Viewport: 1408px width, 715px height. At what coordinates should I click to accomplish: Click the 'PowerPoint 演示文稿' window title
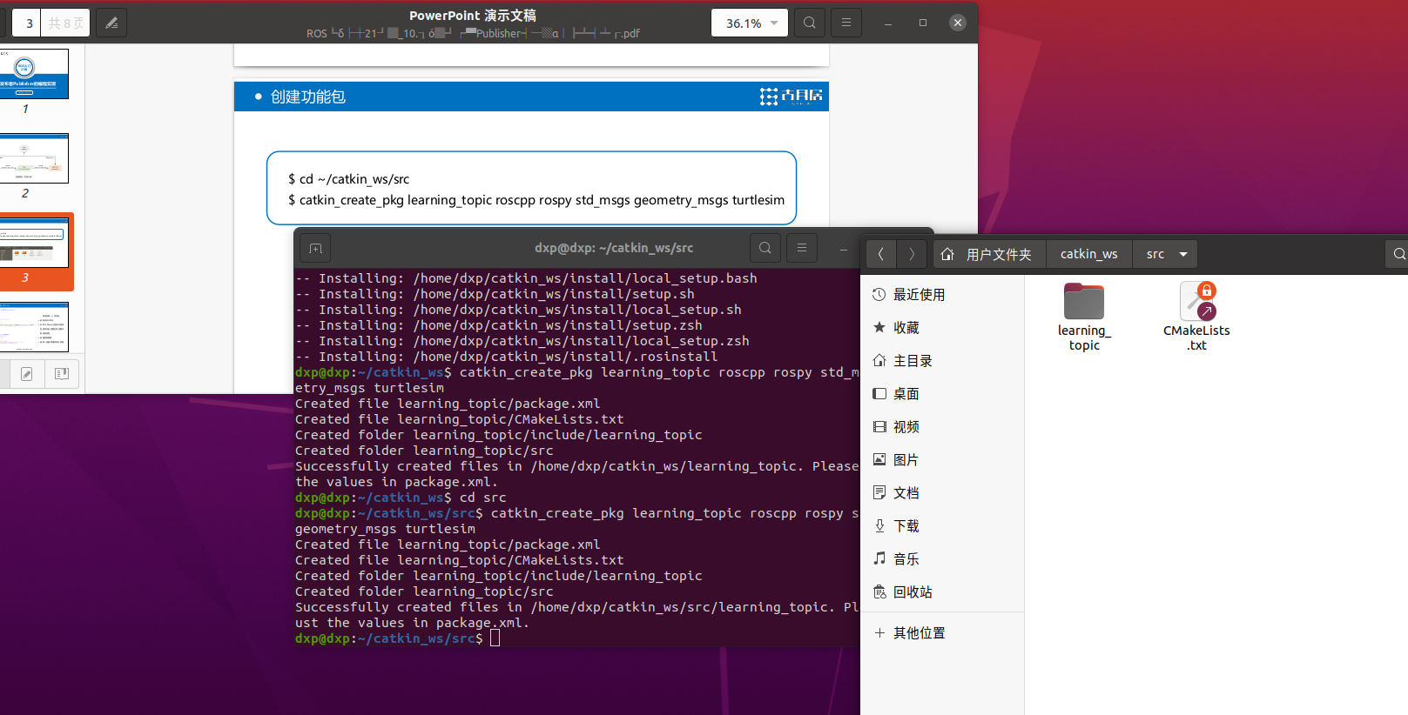pos(473,16)
